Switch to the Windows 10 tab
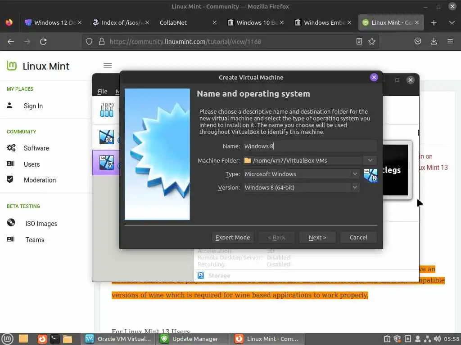 click(x=256, y=22)
